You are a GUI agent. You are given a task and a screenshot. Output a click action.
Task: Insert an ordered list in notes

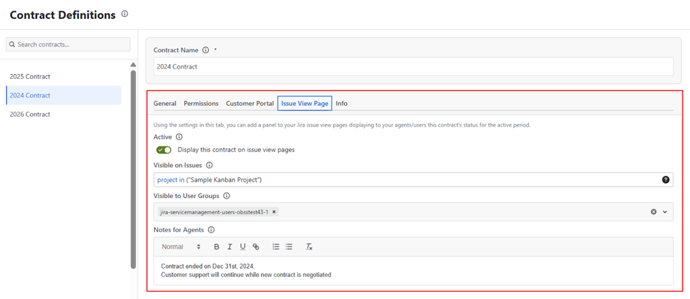click(276, 247)
